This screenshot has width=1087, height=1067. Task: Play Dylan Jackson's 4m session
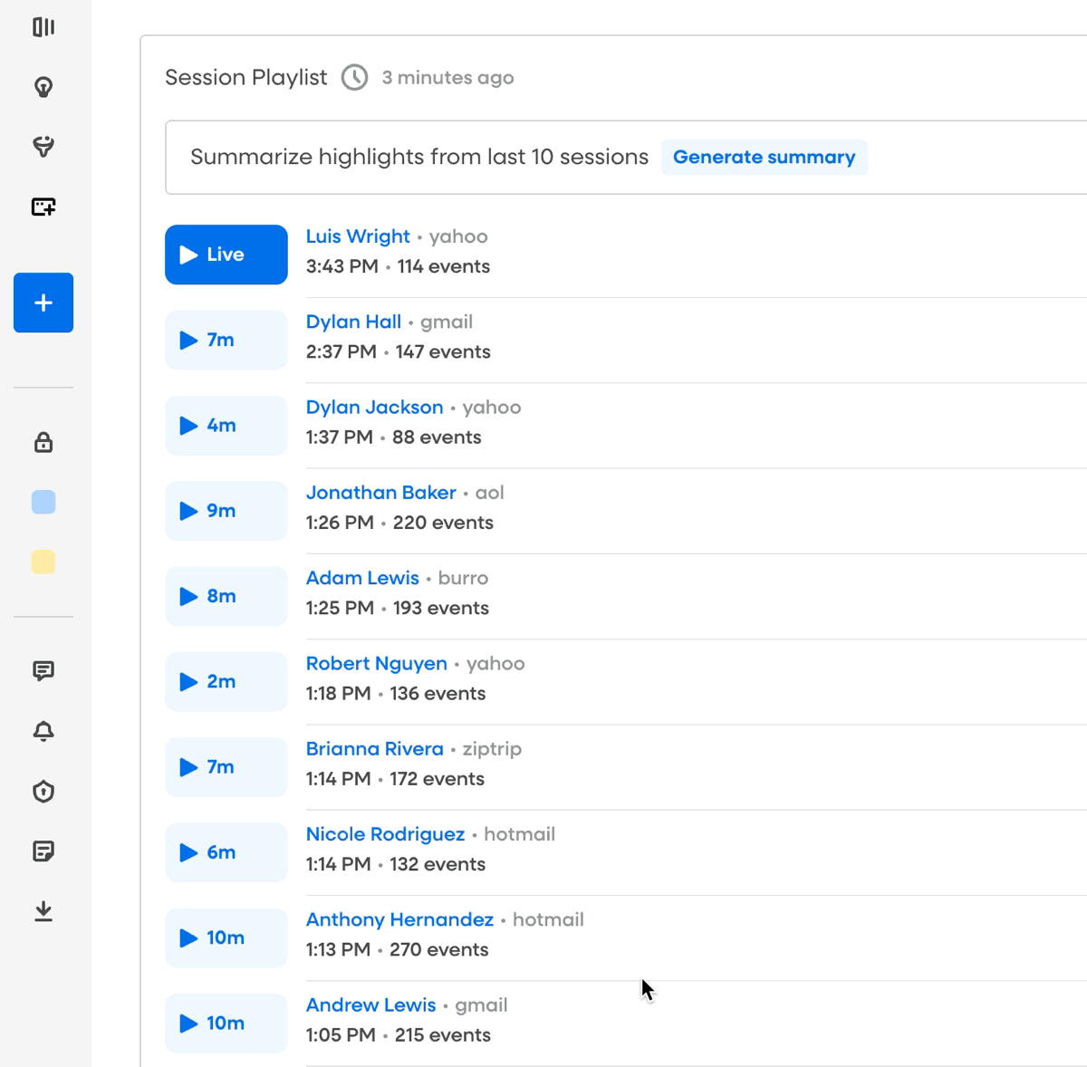(226, 425)
